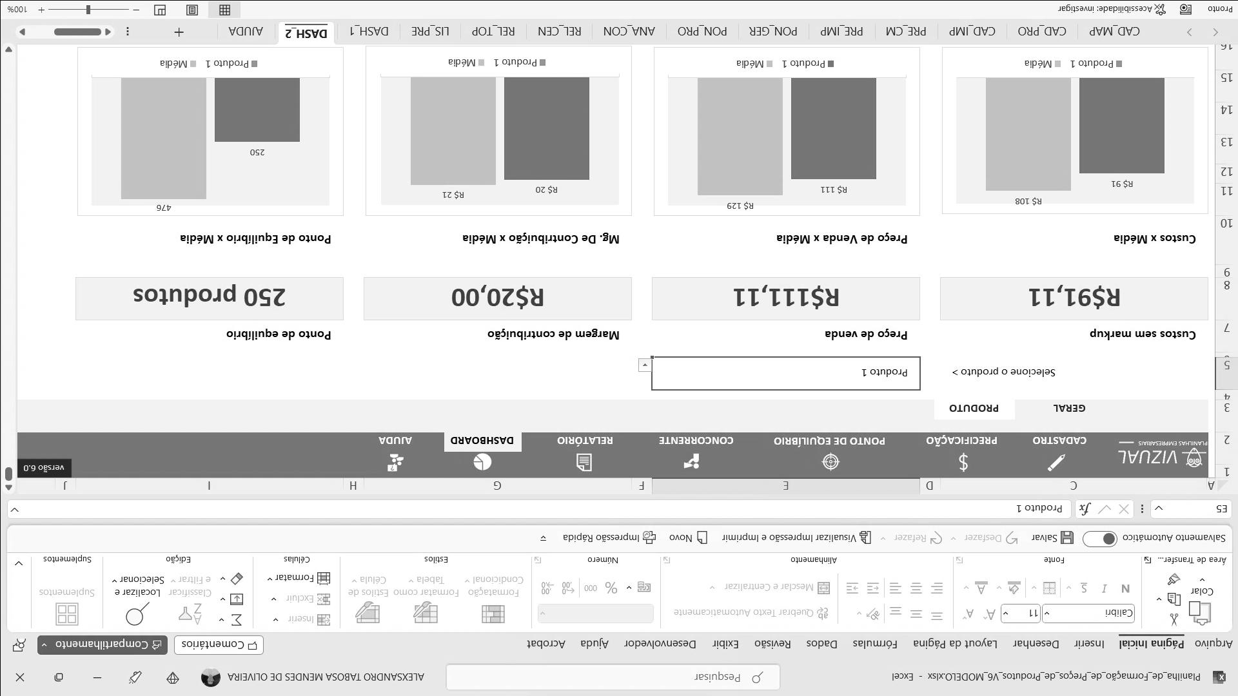Click the cell borders icon
The height and width of the screenshot is (696, 1238).
pyautogui.click(x=1049, y=588)
